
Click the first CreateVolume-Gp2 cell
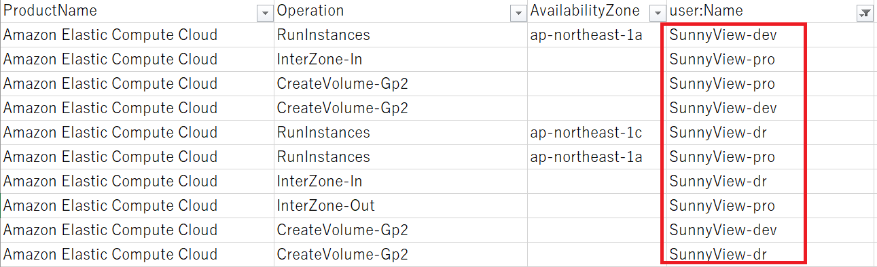(401, 84)
